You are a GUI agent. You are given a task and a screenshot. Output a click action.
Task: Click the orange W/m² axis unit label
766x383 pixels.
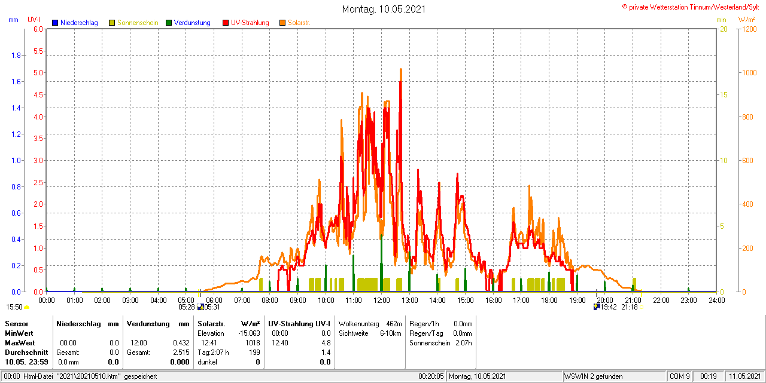pos(746,20)
